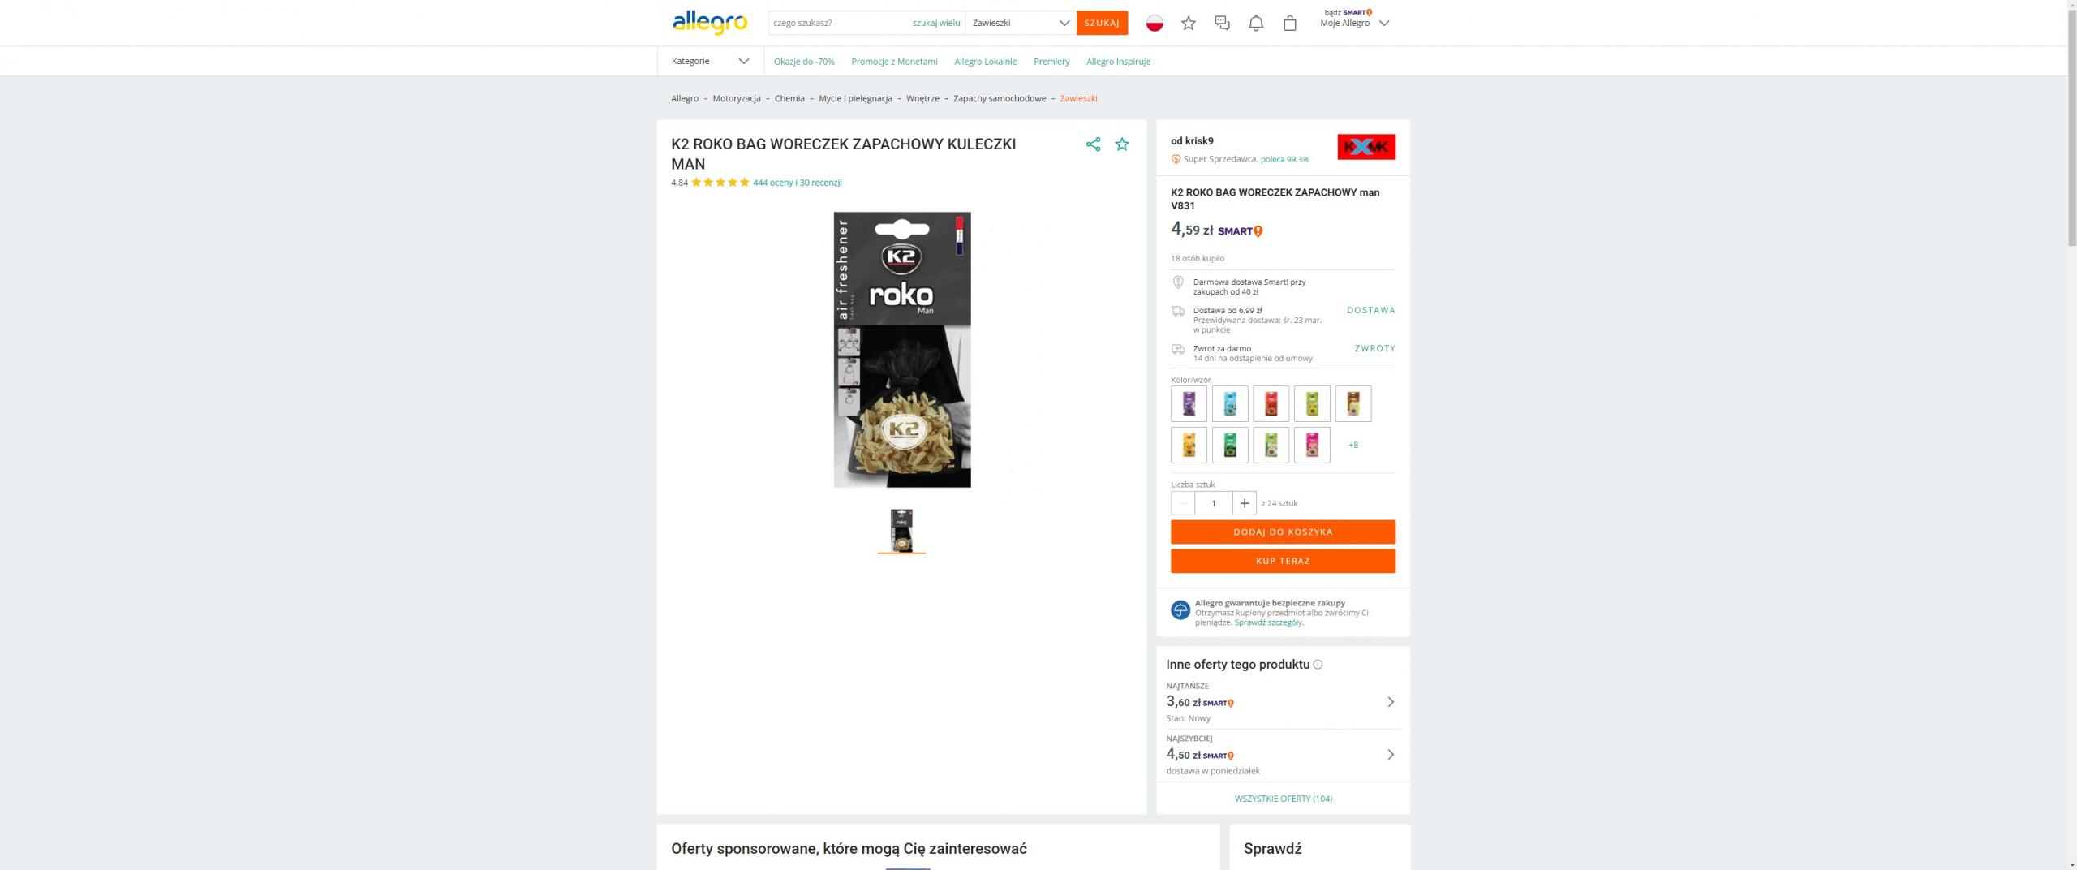
Task: Click the Polish flag language icon
Action: click(1155, 24)
